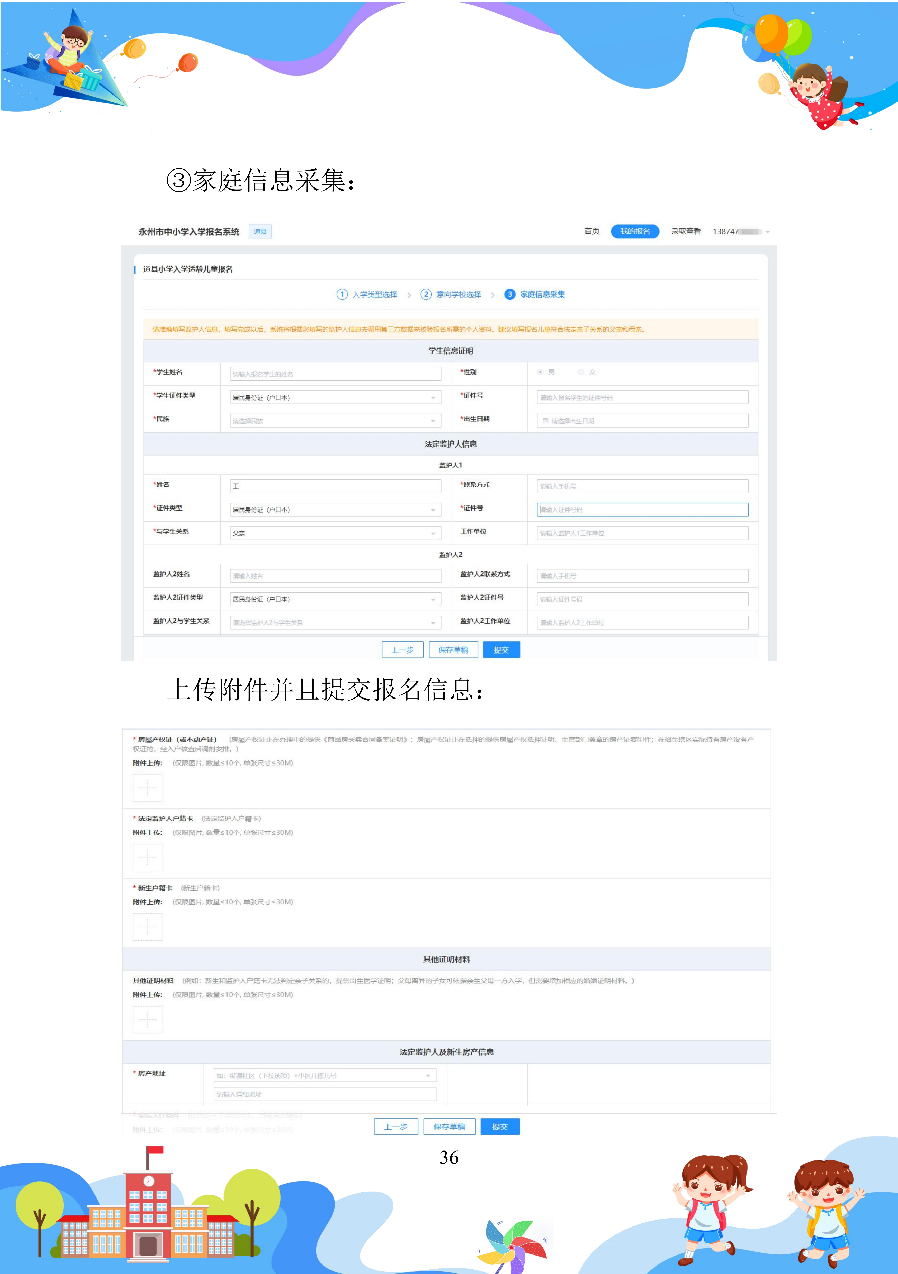Expand the 138747 account dropdown arrow

pos(768,232)
